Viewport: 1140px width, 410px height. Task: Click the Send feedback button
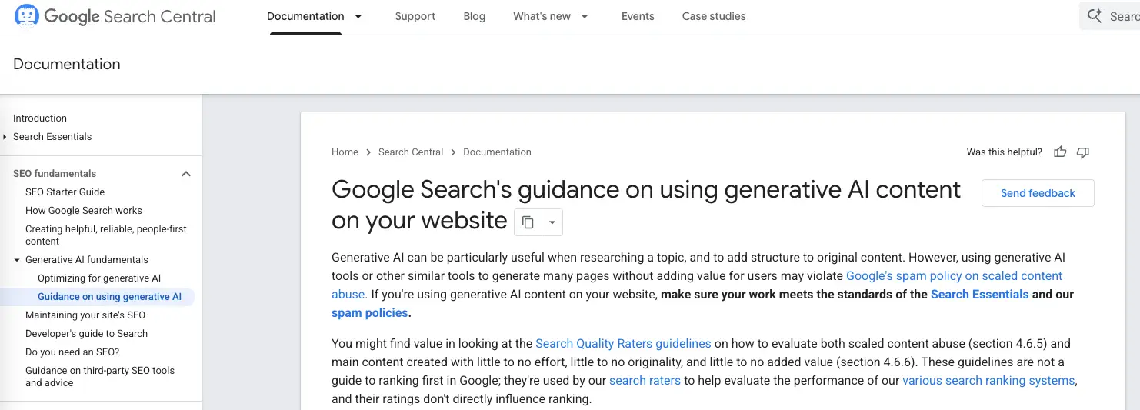pos(1038,193)
